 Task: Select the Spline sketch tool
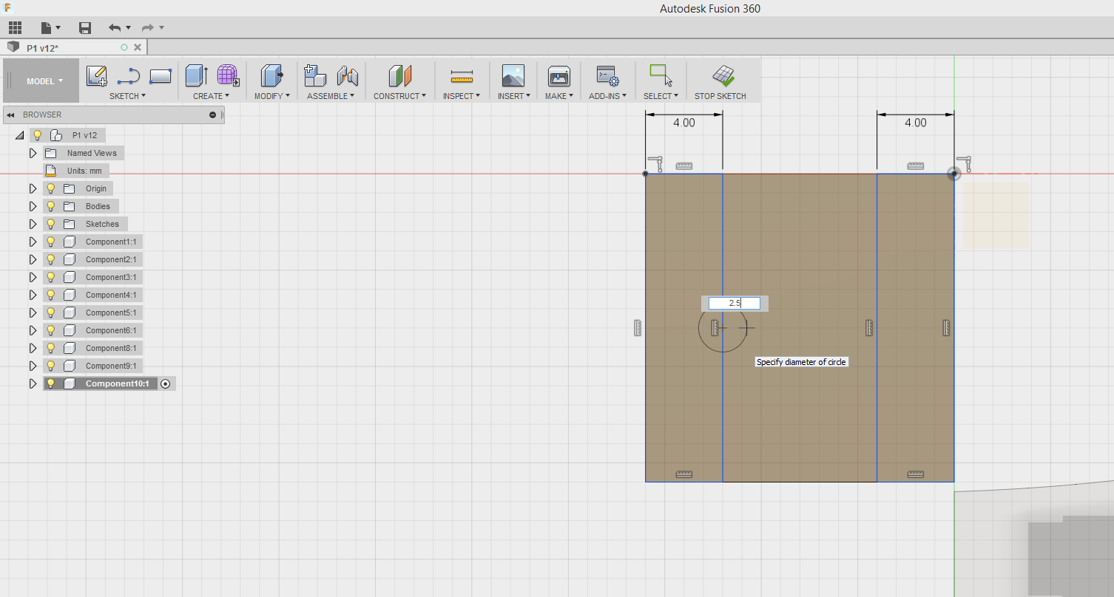129,75
